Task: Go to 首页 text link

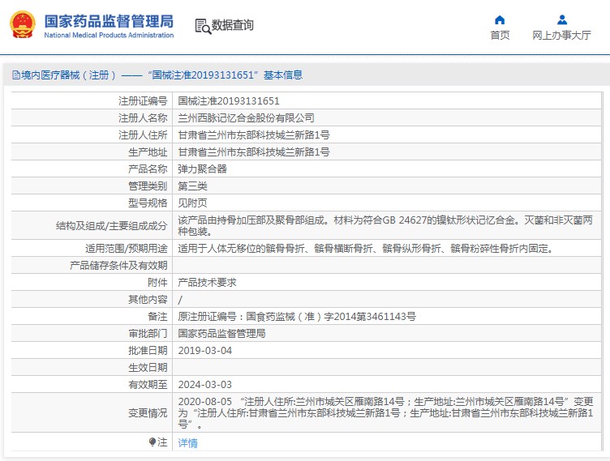Action: tap(500, 36)
